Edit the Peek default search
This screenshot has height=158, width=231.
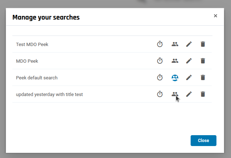coord(189,78)
